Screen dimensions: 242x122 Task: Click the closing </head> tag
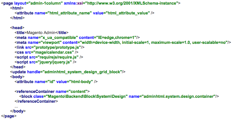click(18, 67)
